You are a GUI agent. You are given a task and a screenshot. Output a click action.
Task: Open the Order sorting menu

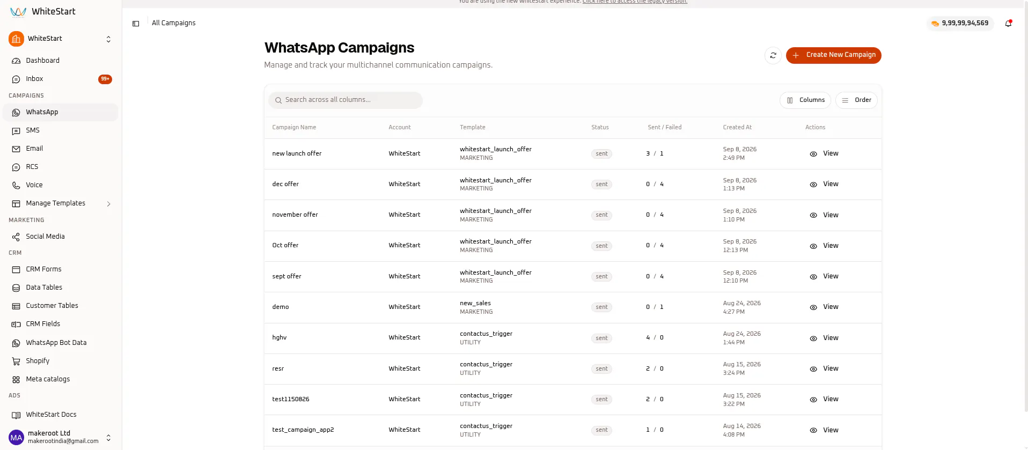(x=856, y=100)
